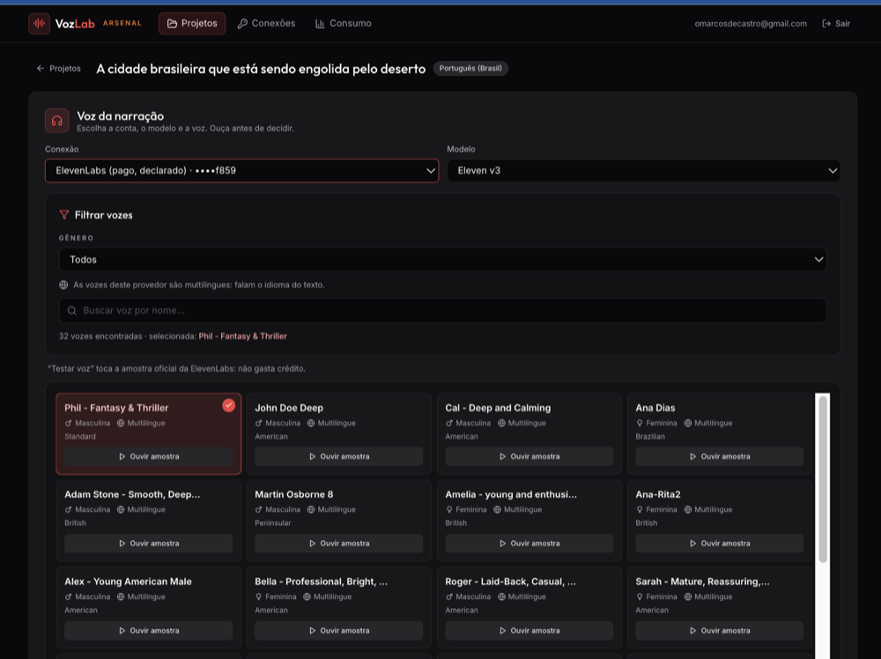Play sample for Martin Osborne 8
881x659 pixels.
coord(339,544)
